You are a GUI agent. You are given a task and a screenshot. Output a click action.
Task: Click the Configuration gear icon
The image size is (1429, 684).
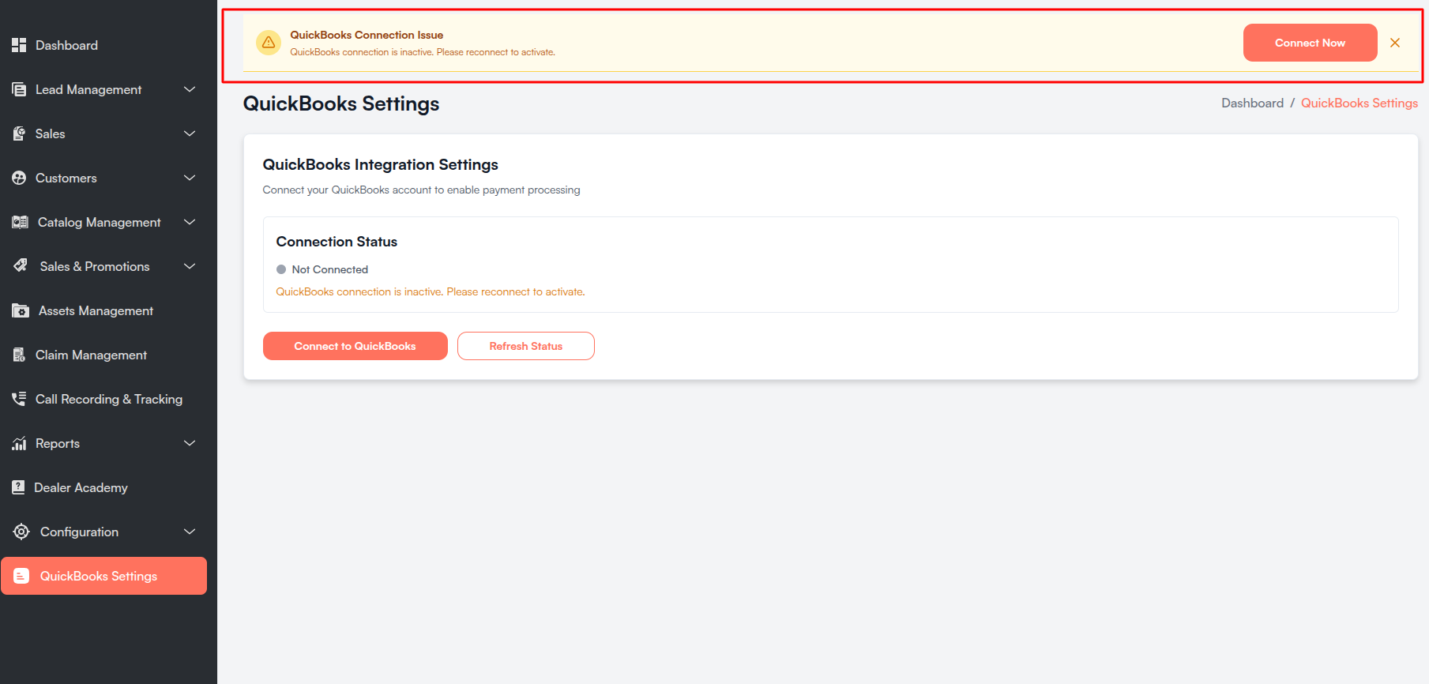(21, 532)
